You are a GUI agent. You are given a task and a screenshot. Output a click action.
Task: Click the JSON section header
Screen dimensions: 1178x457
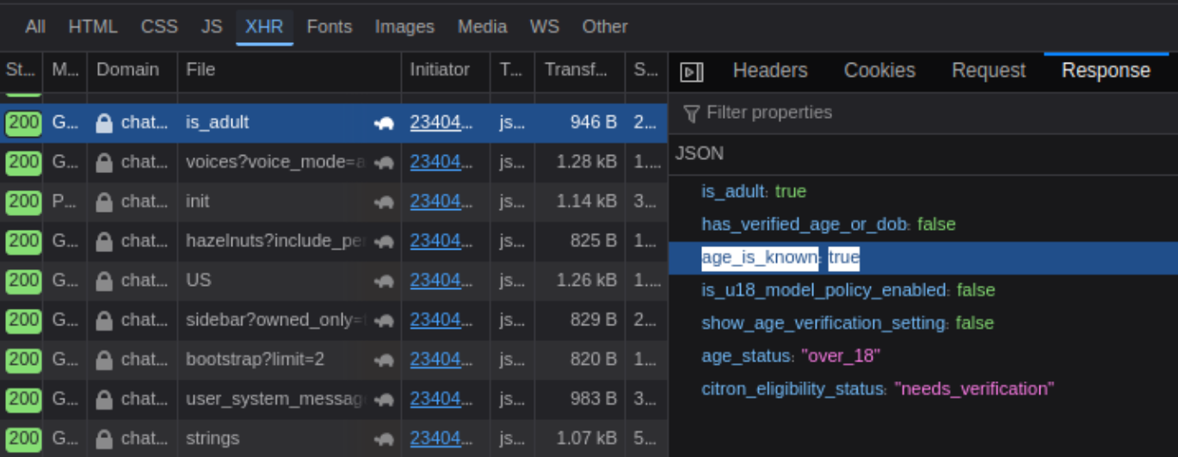pyautogui.click(x=923, y=154)
